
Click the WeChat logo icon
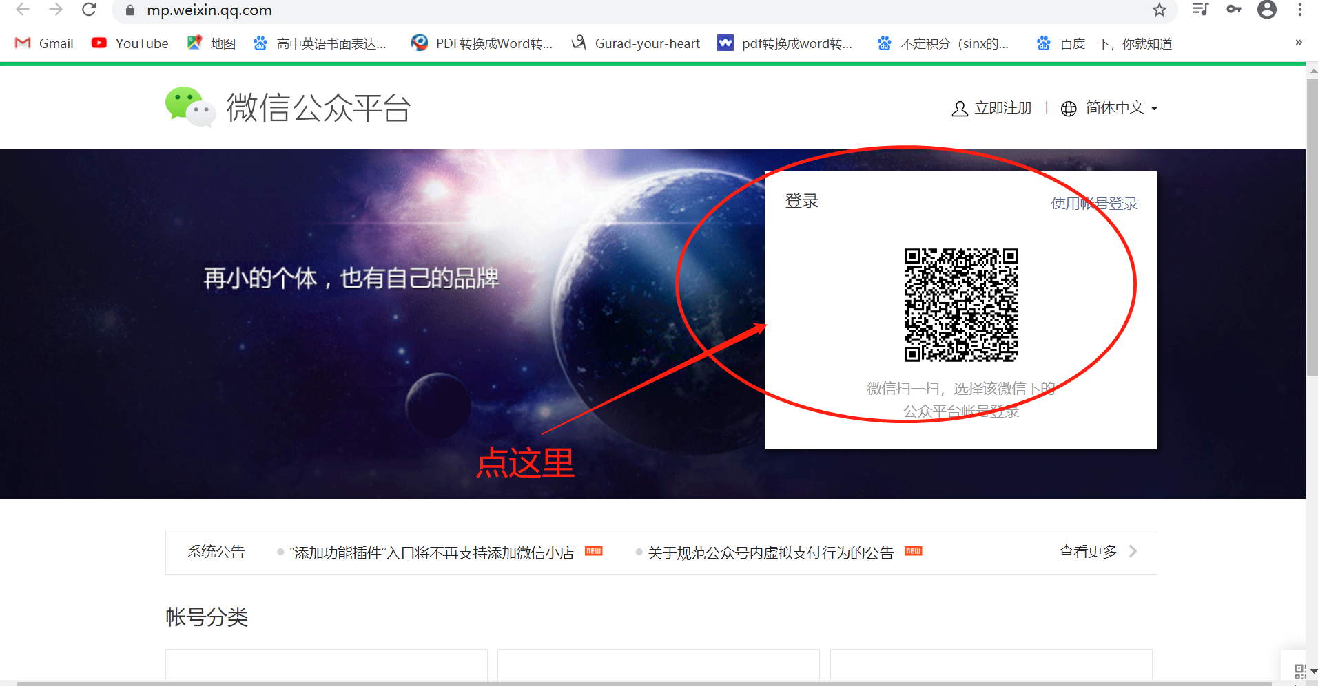190,107
